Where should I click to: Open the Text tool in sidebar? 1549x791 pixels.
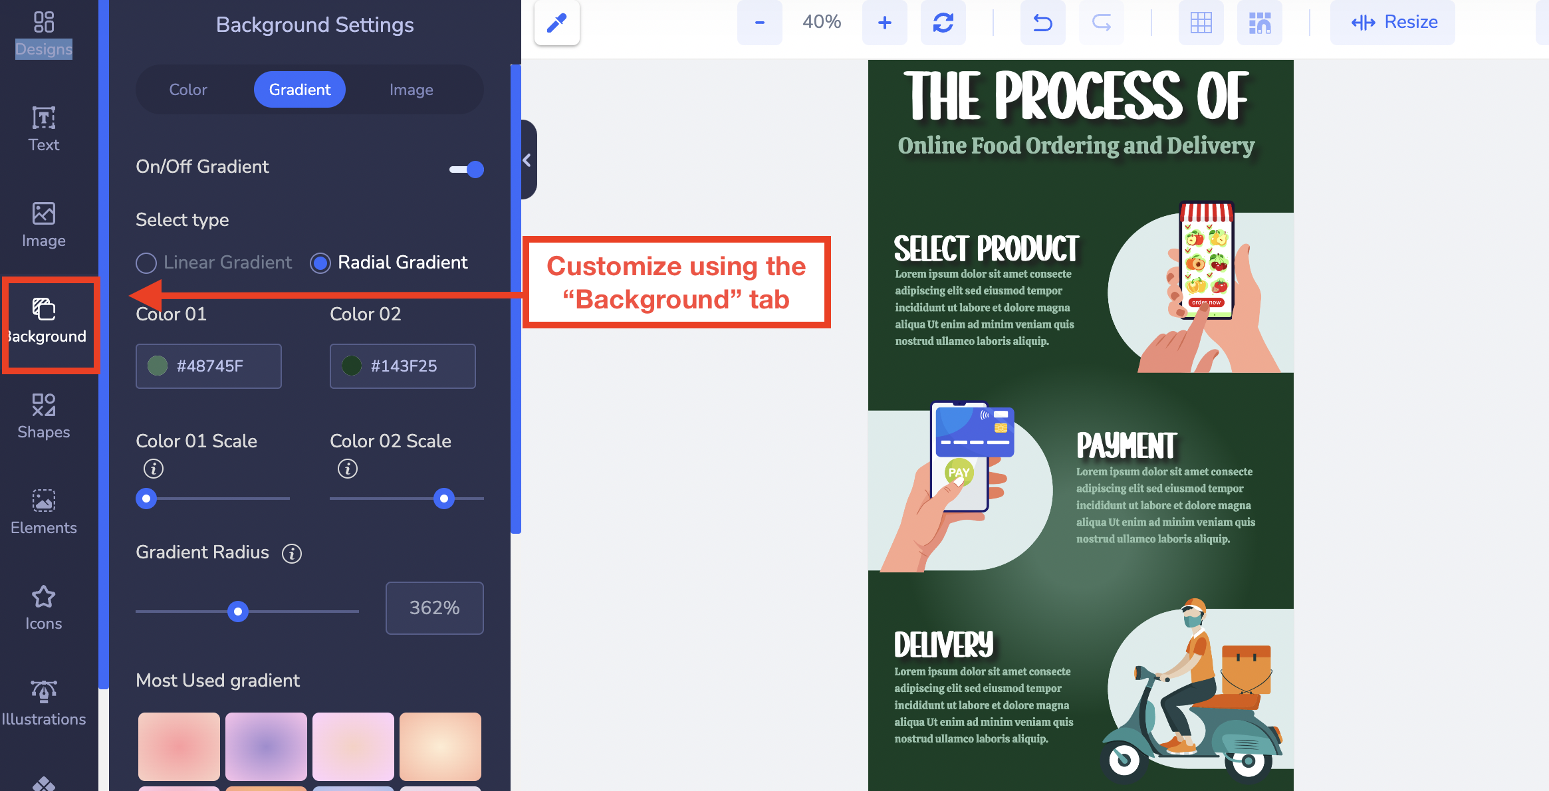pos(44,129)
